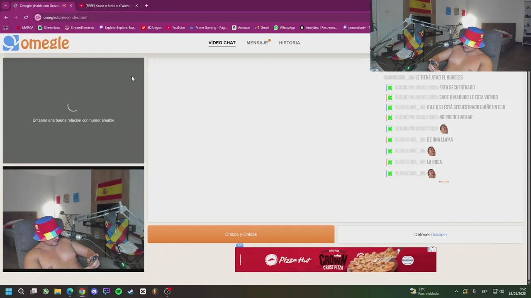Viewport: 531px width, 298px height.
Task: Switch to the Omegle browser tab
Action: click(x=39, y=6)
